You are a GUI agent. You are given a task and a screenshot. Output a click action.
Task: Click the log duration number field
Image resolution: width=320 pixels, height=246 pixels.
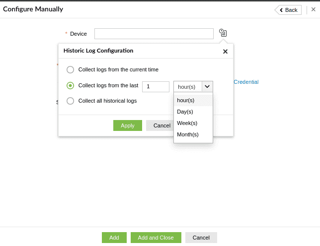tap(156, 86)
